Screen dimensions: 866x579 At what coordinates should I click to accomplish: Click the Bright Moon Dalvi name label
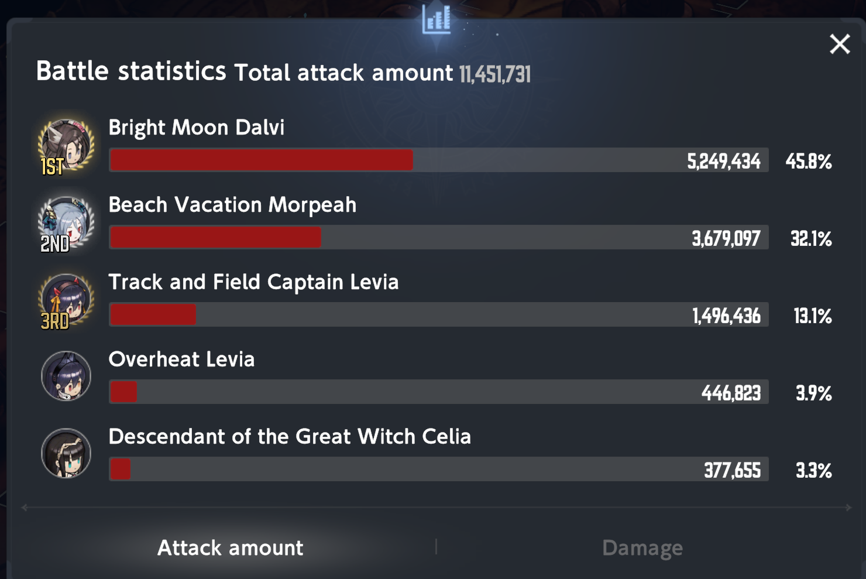(x=197, y=128)
